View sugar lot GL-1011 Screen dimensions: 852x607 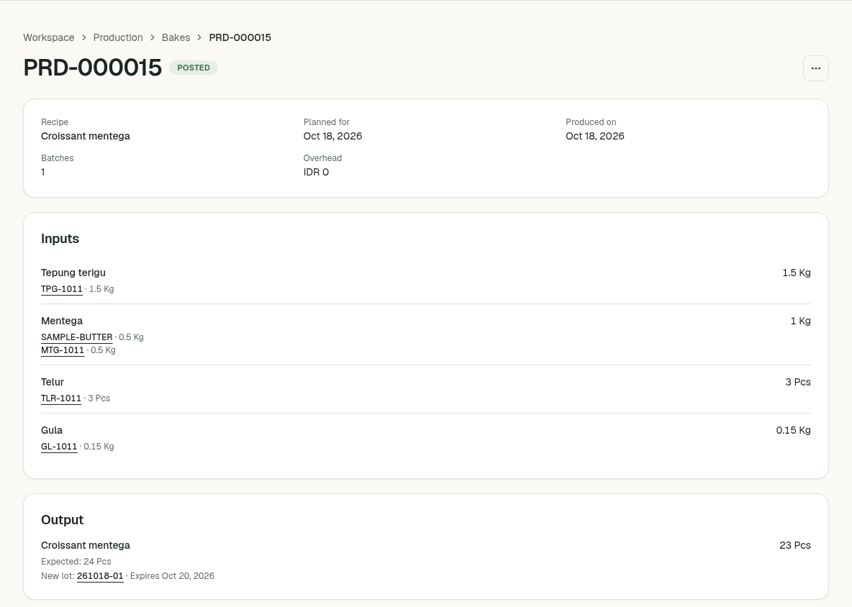pyautogui.click(x=59, y=447)
